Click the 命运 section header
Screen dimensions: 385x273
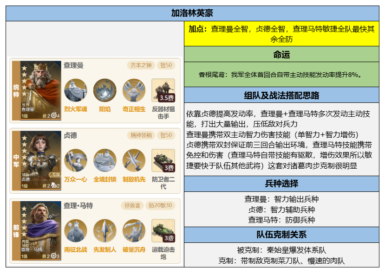pyautogui.click(x=281, y=54)
